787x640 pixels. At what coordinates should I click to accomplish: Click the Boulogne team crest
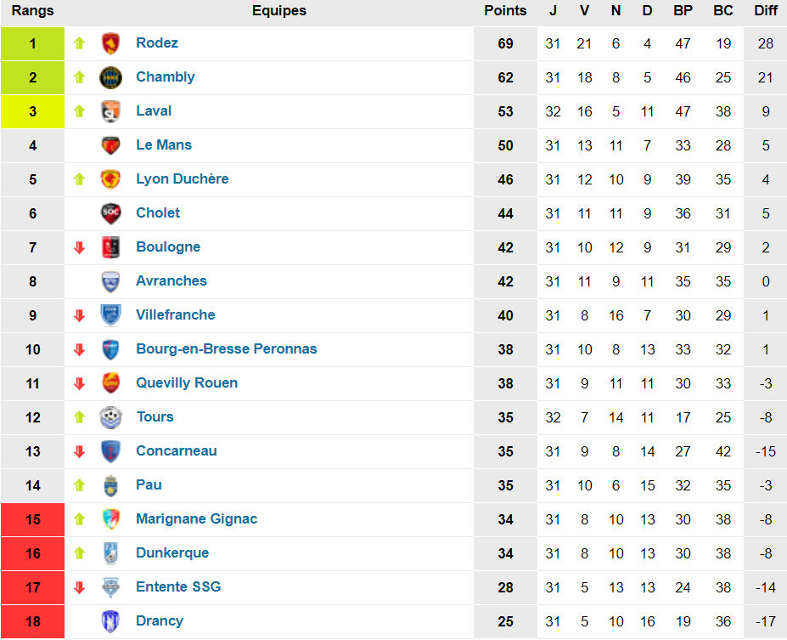110,247
